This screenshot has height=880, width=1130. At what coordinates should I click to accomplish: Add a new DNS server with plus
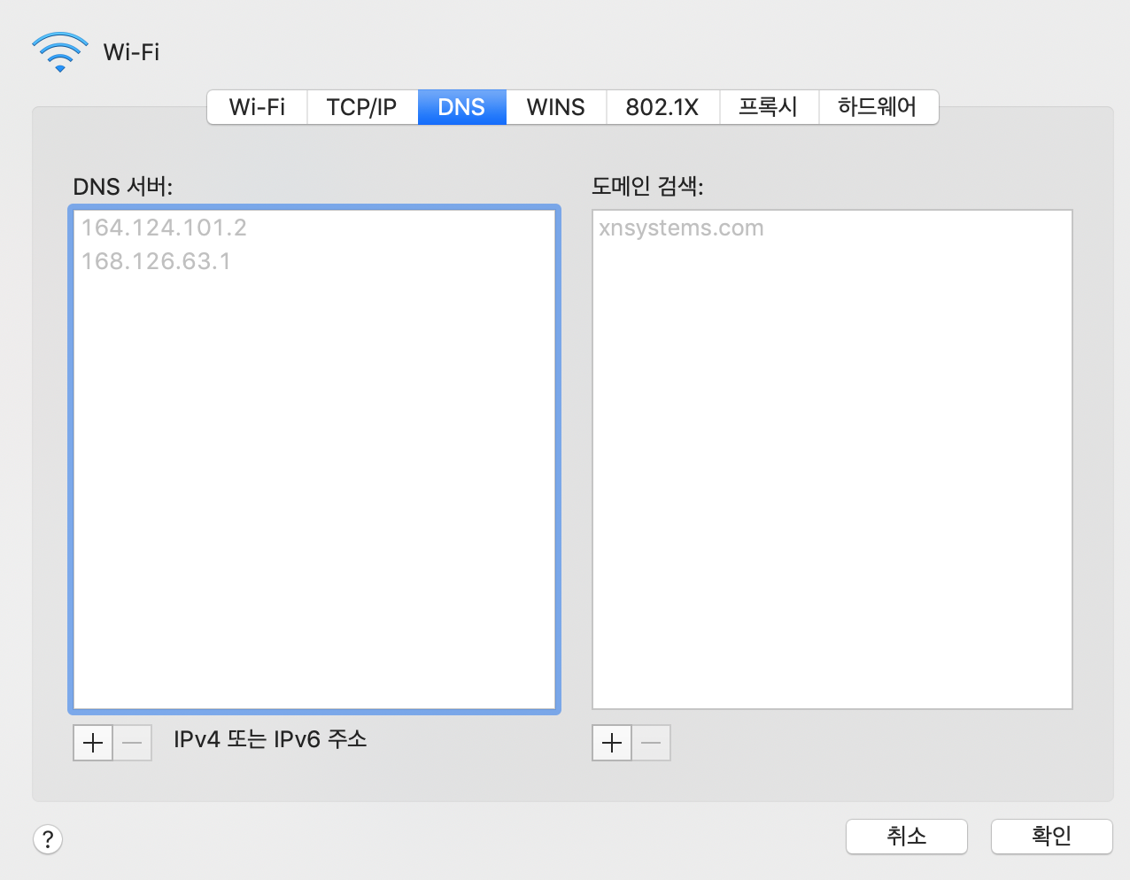coord(93,743)
